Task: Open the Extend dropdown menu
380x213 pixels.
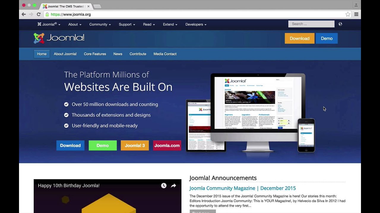Action: click(170, 24)
